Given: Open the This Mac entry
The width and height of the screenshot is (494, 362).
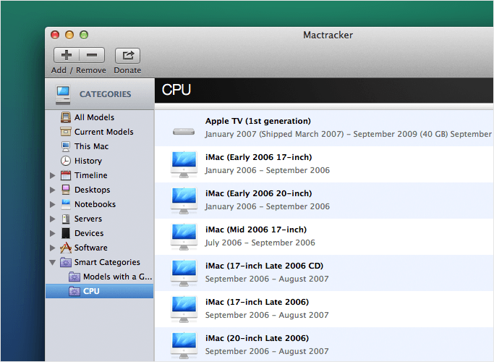Looking at the screenshot, I should click(91, 146).
